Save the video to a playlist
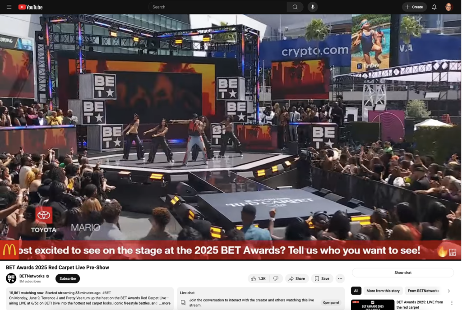 click(322, 278)
